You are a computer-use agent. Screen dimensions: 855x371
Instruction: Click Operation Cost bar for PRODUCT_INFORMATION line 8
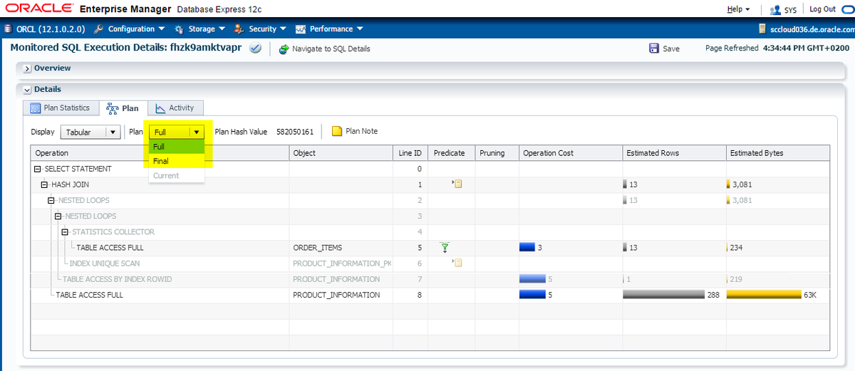[533, 295]
